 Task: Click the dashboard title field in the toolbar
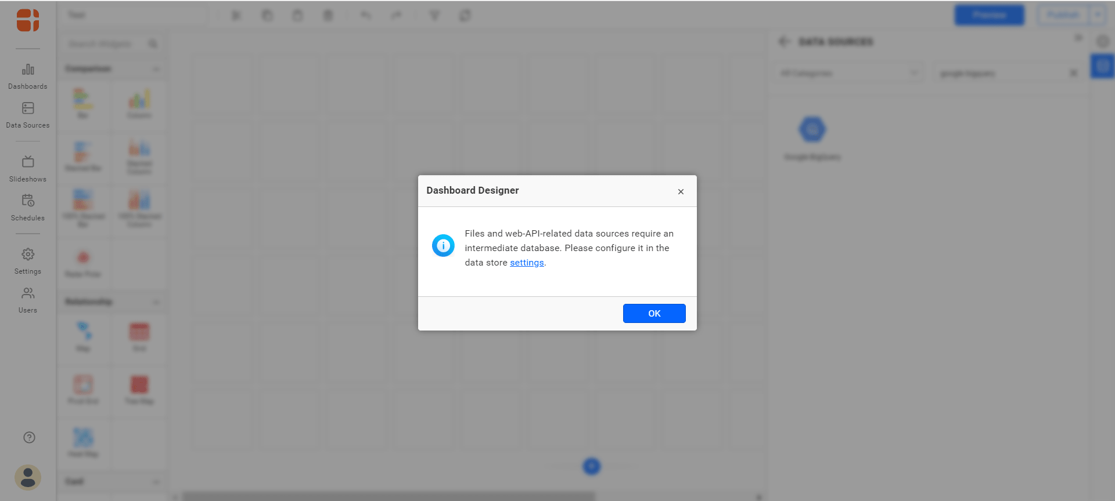point(135,15)
